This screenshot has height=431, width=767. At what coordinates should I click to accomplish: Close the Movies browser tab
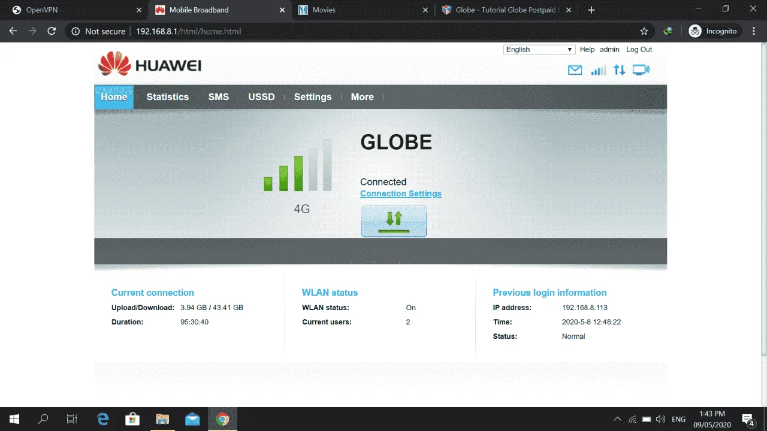click(x=425, y=10)
